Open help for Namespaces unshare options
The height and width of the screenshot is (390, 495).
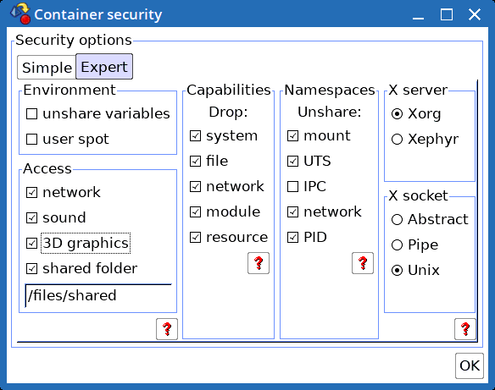click(363, 263)
